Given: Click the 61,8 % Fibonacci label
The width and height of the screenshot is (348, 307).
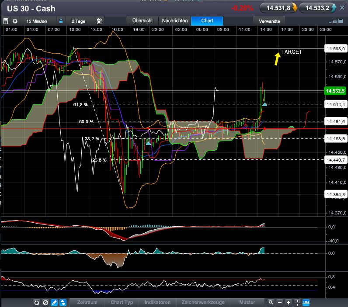Looking at the screenshot, I should coord(80,105).
